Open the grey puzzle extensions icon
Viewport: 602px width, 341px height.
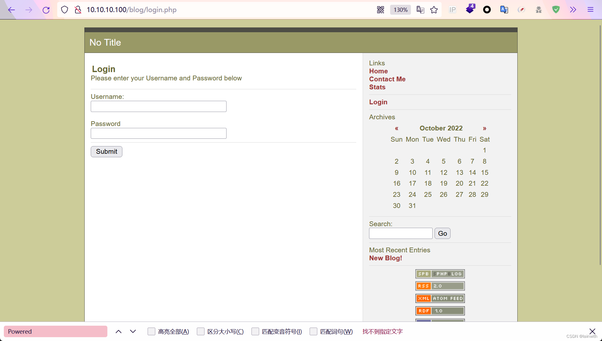click(x=539, y=10)
